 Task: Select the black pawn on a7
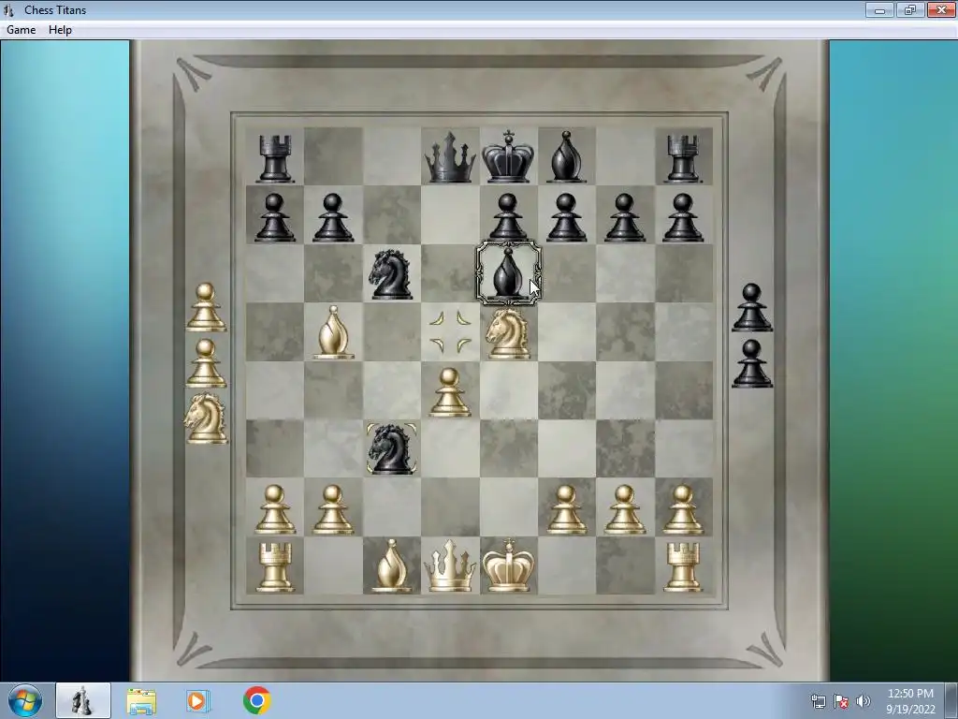pyautogui.click(x=274, y=217)
